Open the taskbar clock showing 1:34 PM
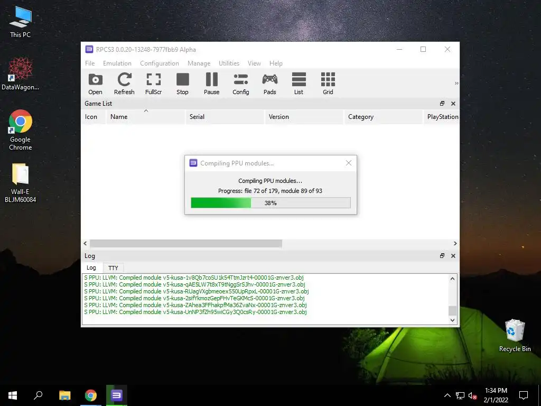The width and height of the screenshot is (541, 406). coord(496,395)
